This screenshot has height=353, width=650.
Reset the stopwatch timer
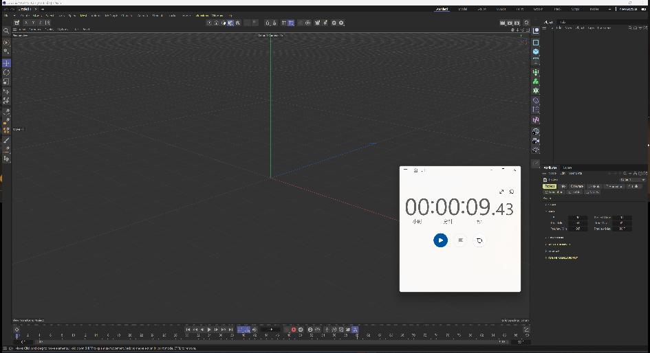(479, 240)
